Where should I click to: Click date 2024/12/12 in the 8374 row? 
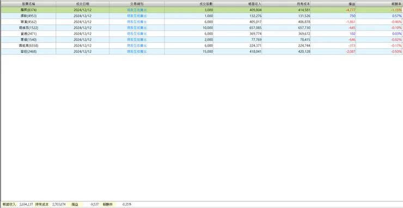[82, 10]
